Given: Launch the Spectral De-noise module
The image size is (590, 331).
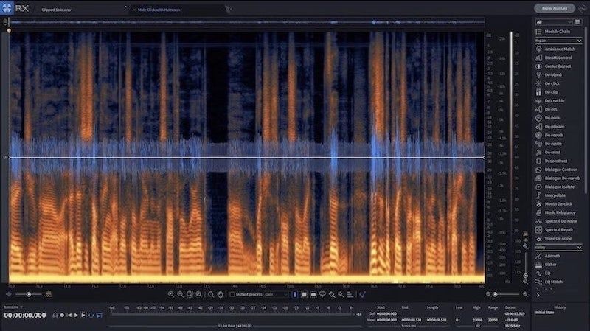Looking at the screenshot, I should coord(561,221).
